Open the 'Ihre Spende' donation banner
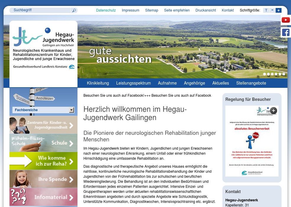 pyautogui.click(x=43, y=179)
